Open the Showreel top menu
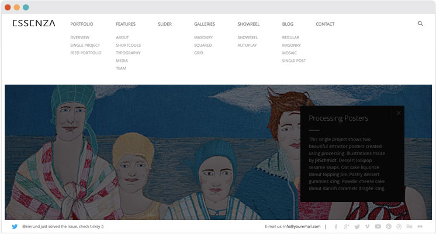This screenshot has height=234, width=436. (248, 24)
